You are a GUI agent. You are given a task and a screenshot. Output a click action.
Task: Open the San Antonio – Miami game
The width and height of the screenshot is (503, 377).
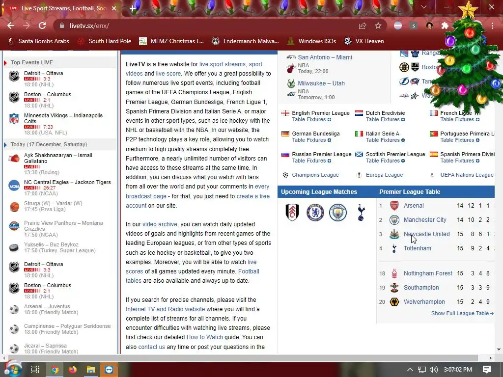[325, 57]
